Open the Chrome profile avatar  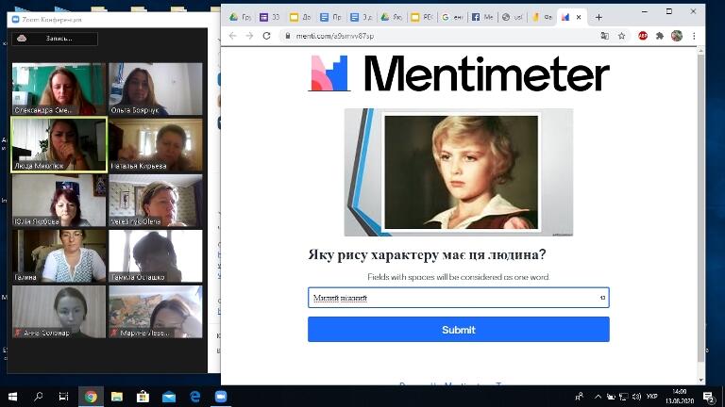pos(677,36)
